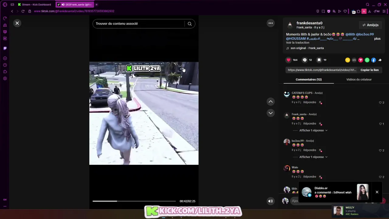389x219 pixels.
Task: Open the Diablo.er notification thumbnail
Action: point(363,192)
